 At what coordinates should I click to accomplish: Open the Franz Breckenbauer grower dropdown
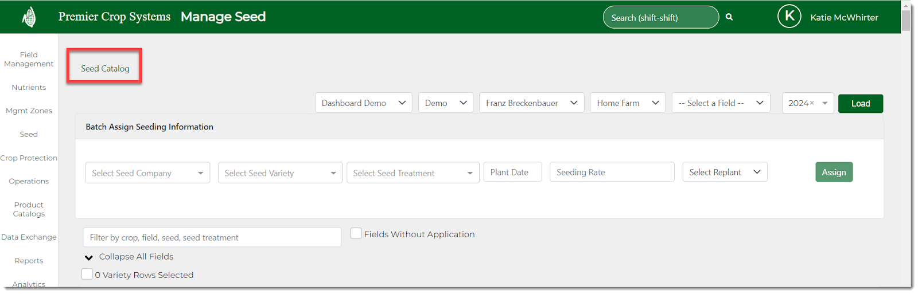click(x=532, y=103)
